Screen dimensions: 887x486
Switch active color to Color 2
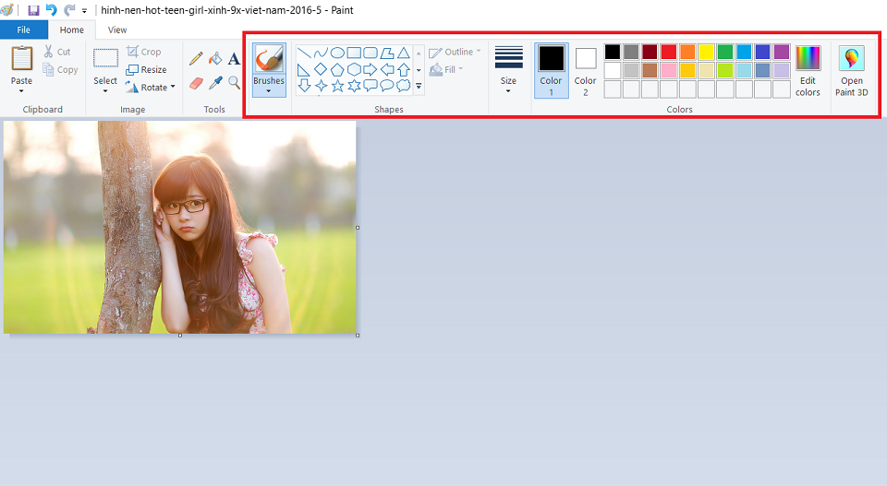[586, 70]
